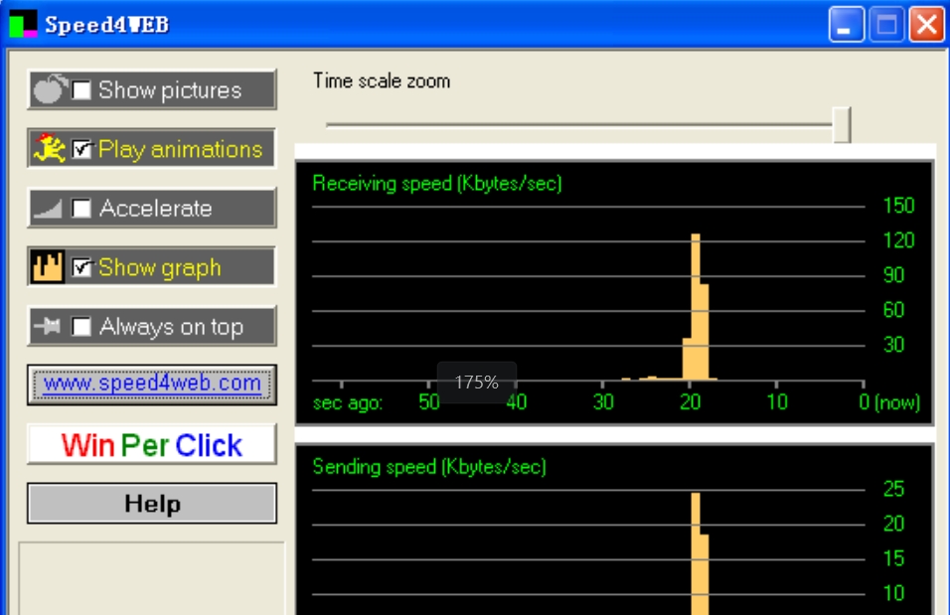This screenshot has width=950, height=615.
Task: Enable the Always on top checkbox
Action: 81,327
